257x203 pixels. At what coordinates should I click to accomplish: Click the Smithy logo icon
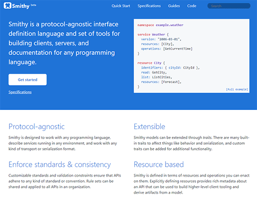[x=8, y=6]
